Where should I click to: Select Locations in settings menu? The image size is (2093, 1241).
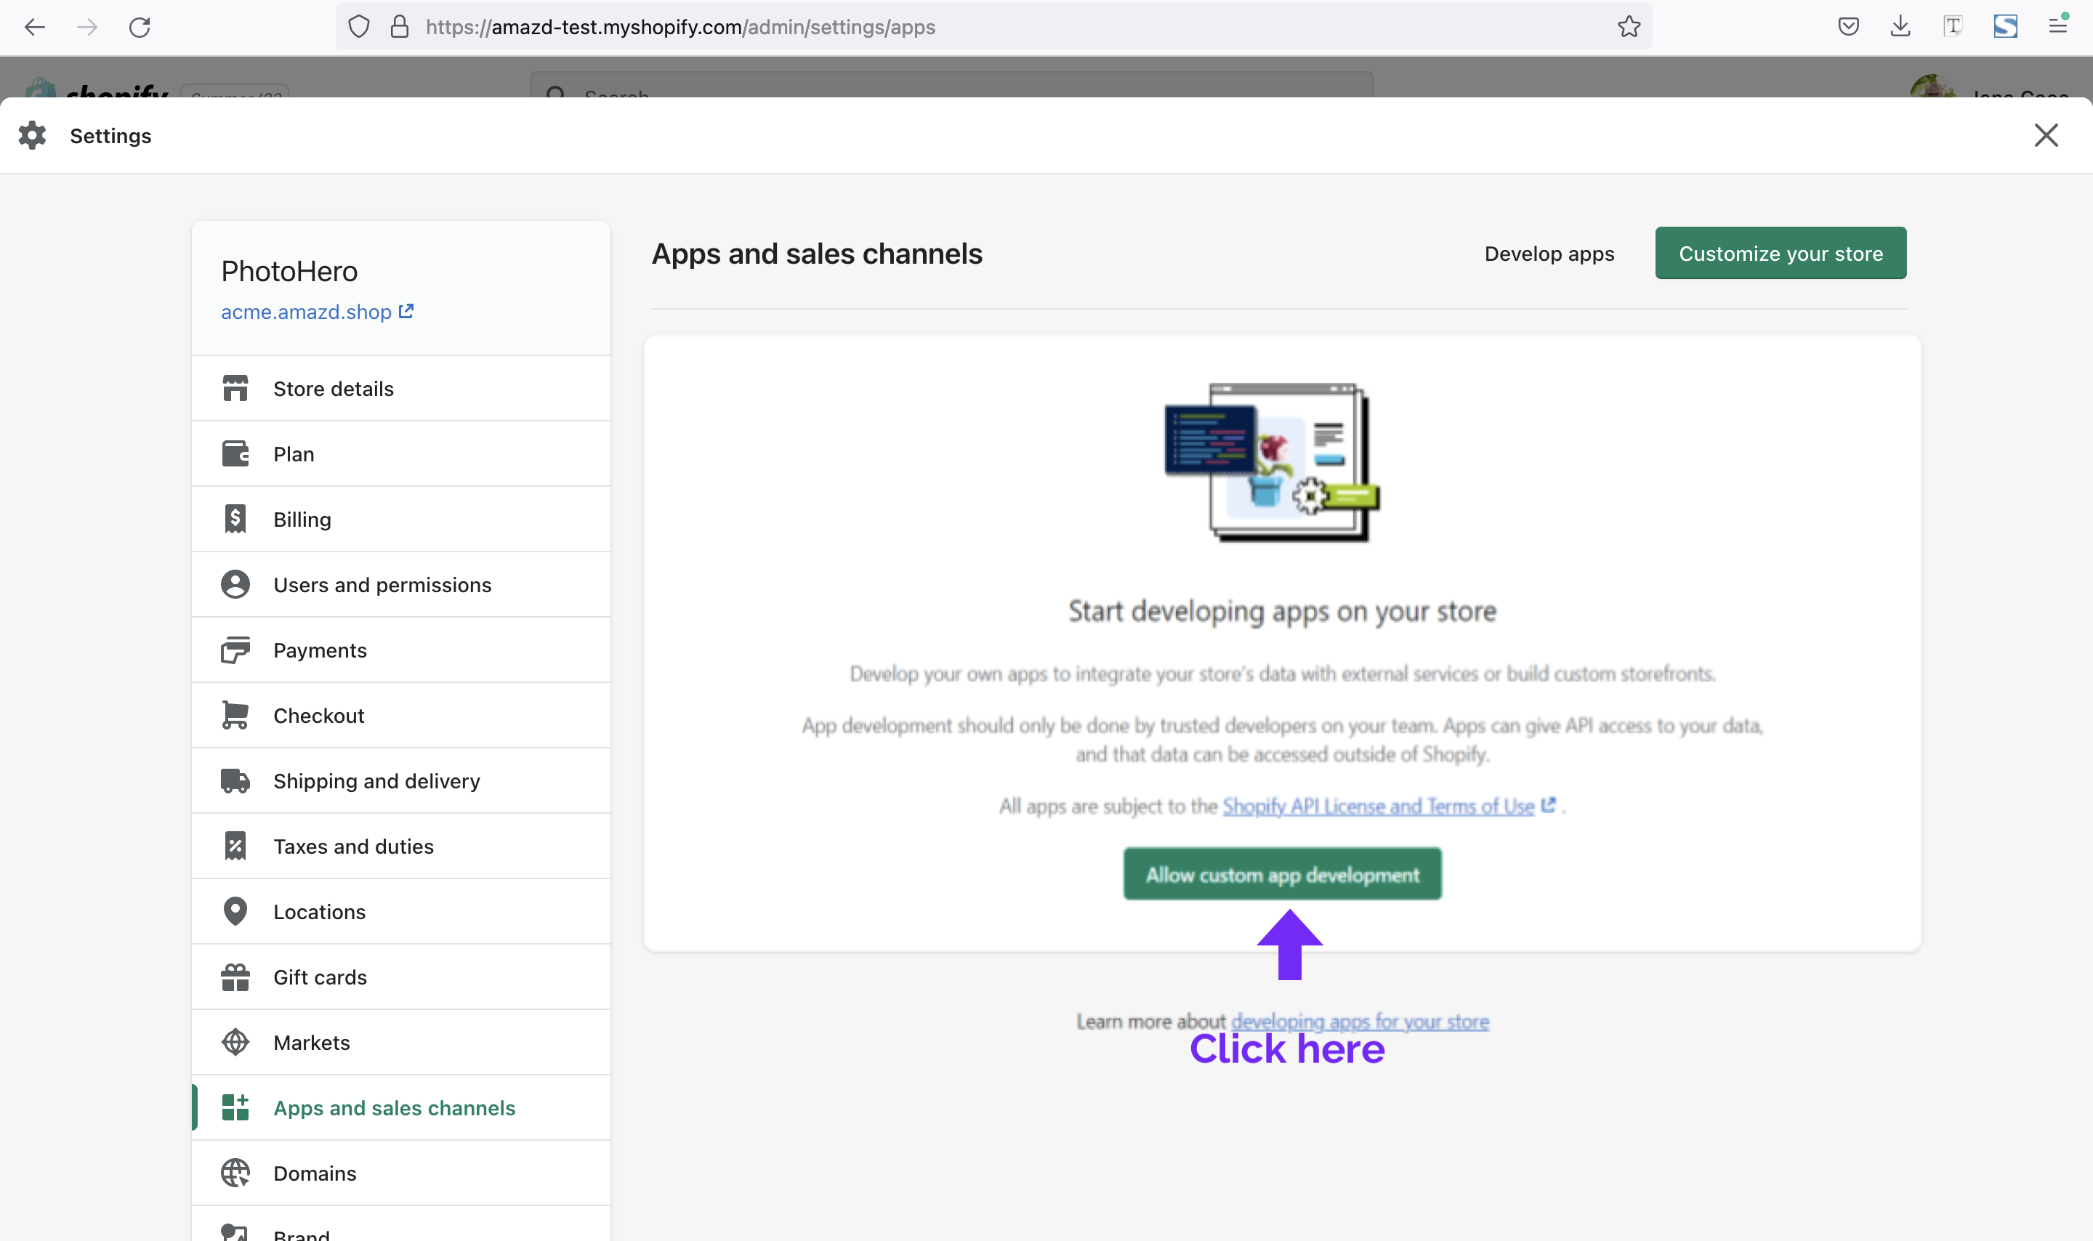400,912
